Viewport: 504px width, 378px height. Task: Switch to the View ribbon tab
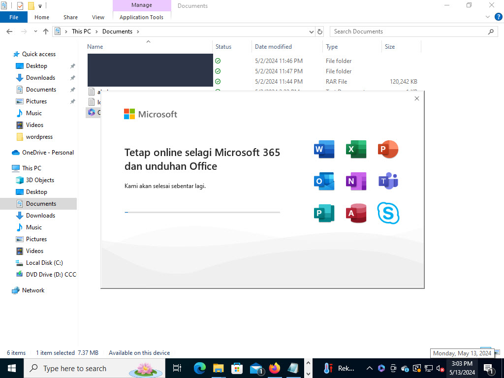point(97,17)
